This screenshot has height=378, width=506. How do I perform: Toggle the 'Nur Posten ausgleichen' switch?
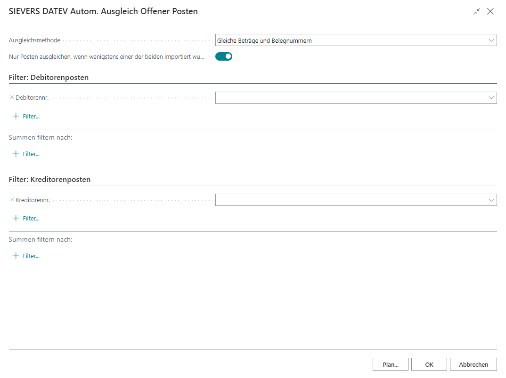pyautogui.click(x=224, y=57)
